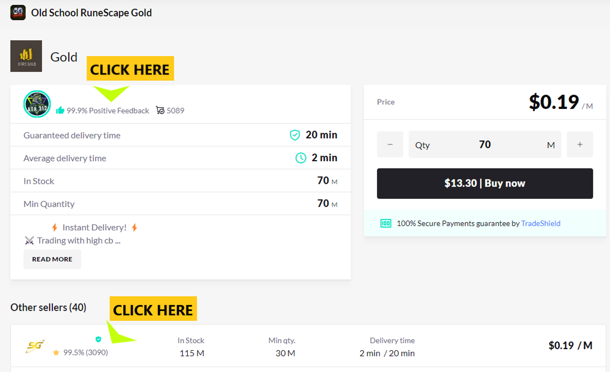Click the cart icon next to 5089
610x372 pixels.
pyautogui.click(x=160, y=110)
